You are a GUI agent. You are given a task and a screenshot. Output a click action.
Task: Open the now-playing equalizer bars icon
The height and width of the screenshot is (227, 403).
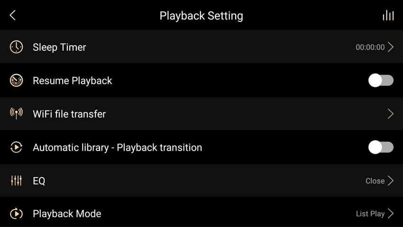[x=388, y=16]
